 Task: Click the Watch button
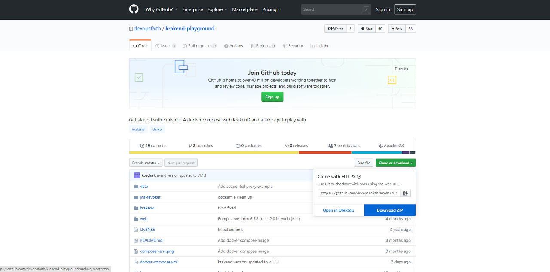tap(336, 29)
